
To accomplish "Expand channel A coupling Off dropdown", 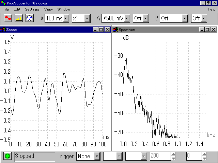I will point(145,18).
